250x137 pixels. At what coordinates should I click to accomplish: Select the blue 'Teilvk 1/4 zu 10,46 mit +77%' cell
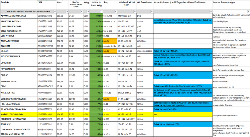[x=183, y=124]
